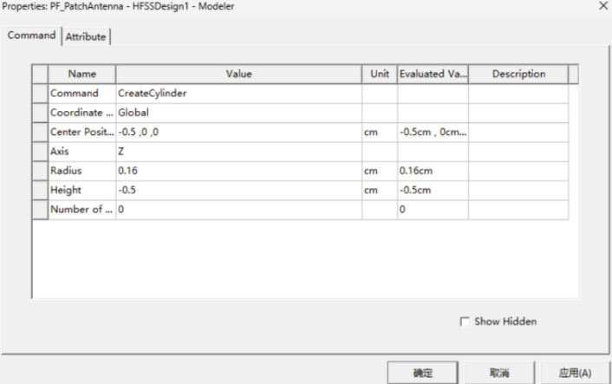Edit the Radius value field 0.16
Screen dimensions: 612x384
238,171
